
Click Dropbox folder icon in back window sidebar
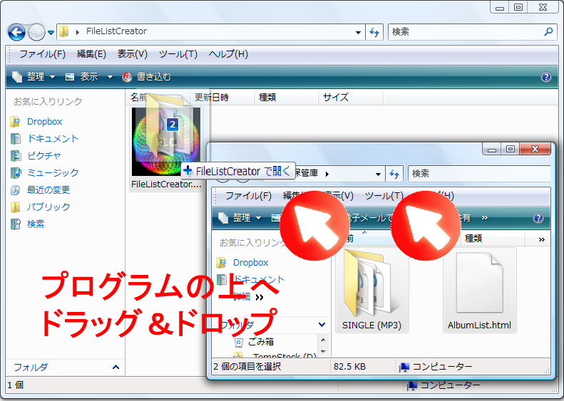tap(16, 122)
